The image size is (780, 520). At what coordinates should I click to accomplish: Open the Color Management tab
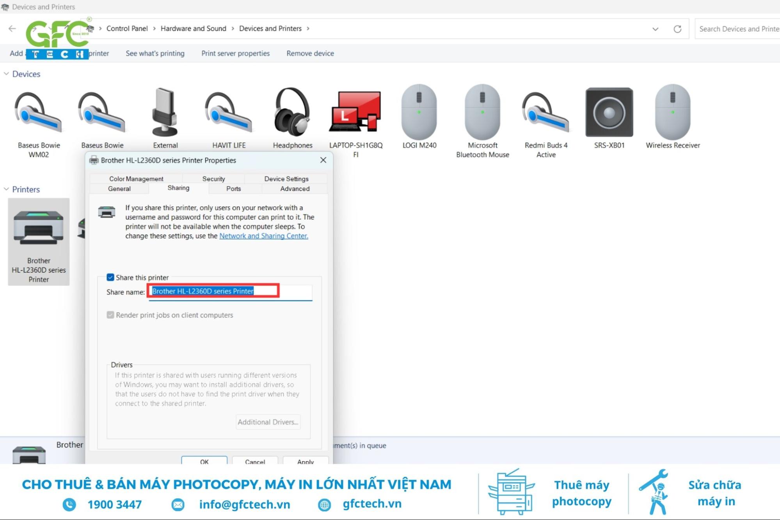[x=136, y=179]
